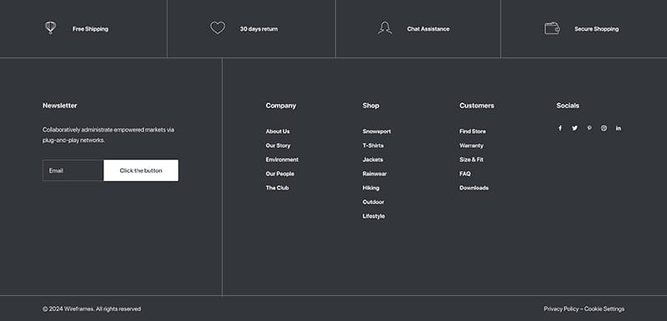Open the Size & Fit link
Screen dimensions: 667x321
coord(471,159)
